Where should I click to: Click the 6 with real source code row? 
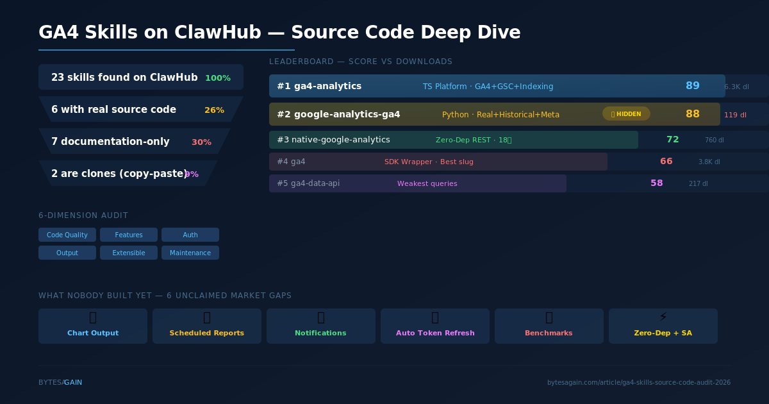coord(141,109)
